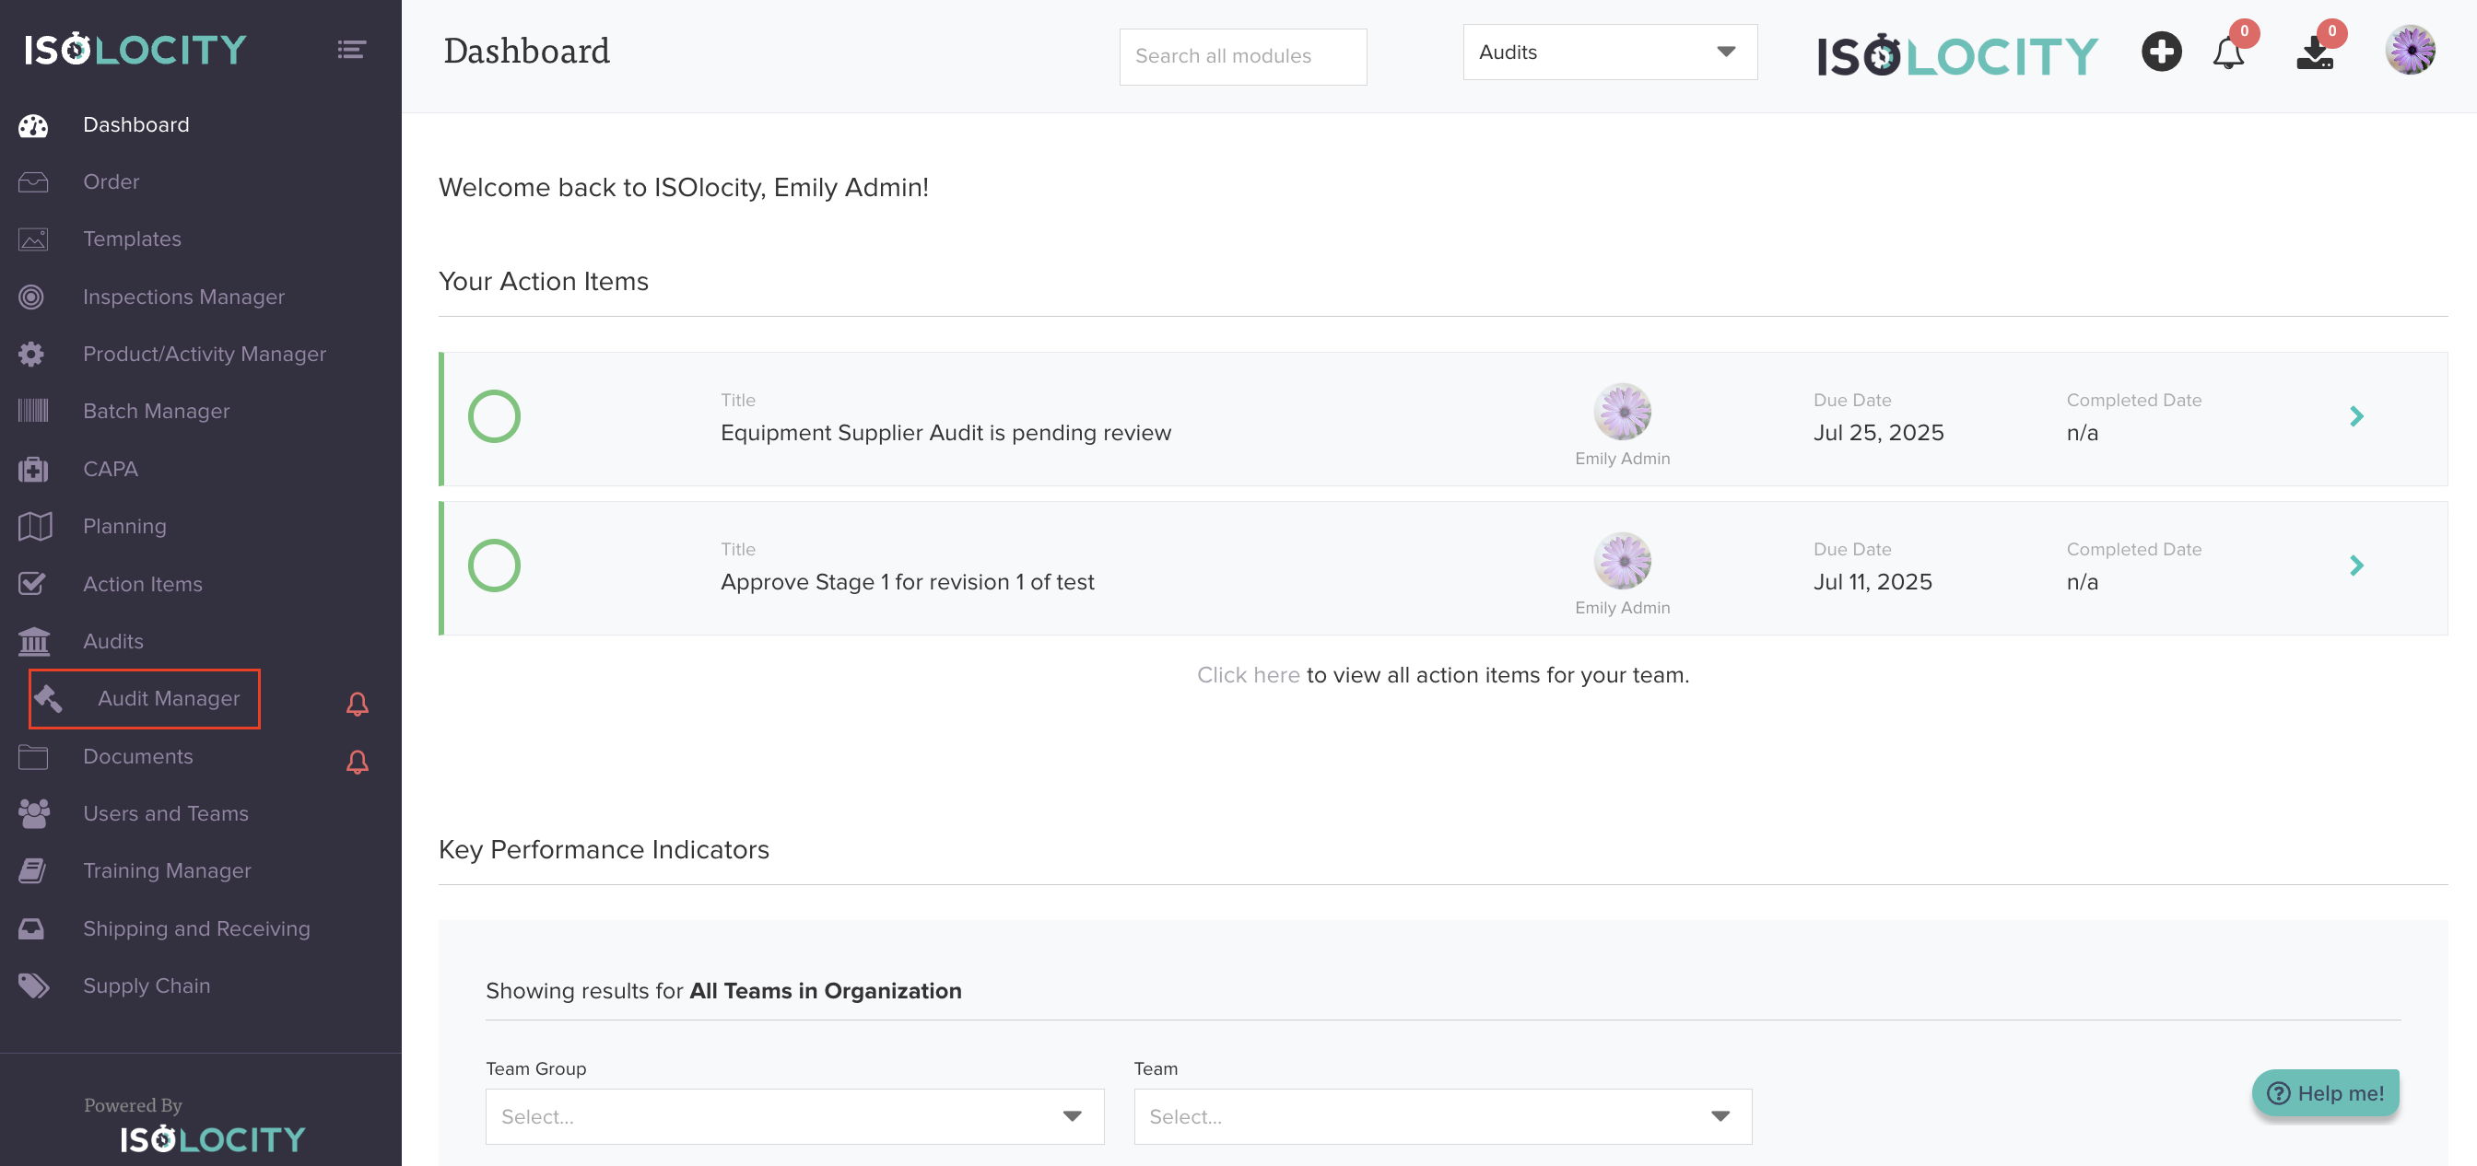Expand the Team Group select dropdown
Viewport: 2477px width, 1166px height.
coord(794,1116)
